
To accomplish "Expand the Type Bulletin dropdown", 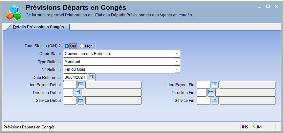I will pos(177,62).
